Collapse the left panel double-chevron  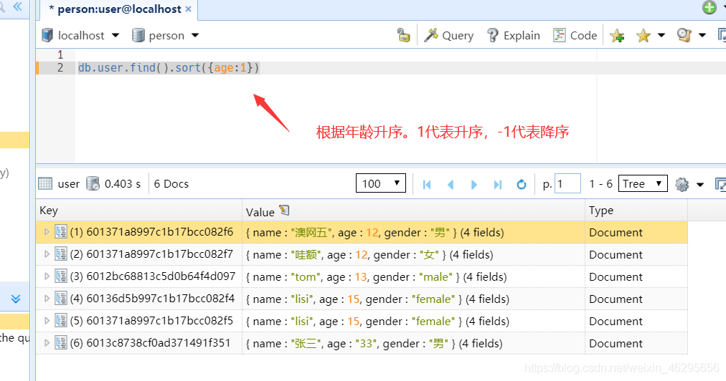click(x=18, y=7)
